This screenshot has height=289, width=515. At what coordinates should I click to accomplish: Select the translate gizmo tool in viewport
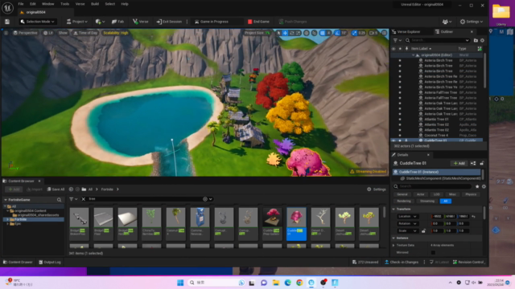[285, 33]
